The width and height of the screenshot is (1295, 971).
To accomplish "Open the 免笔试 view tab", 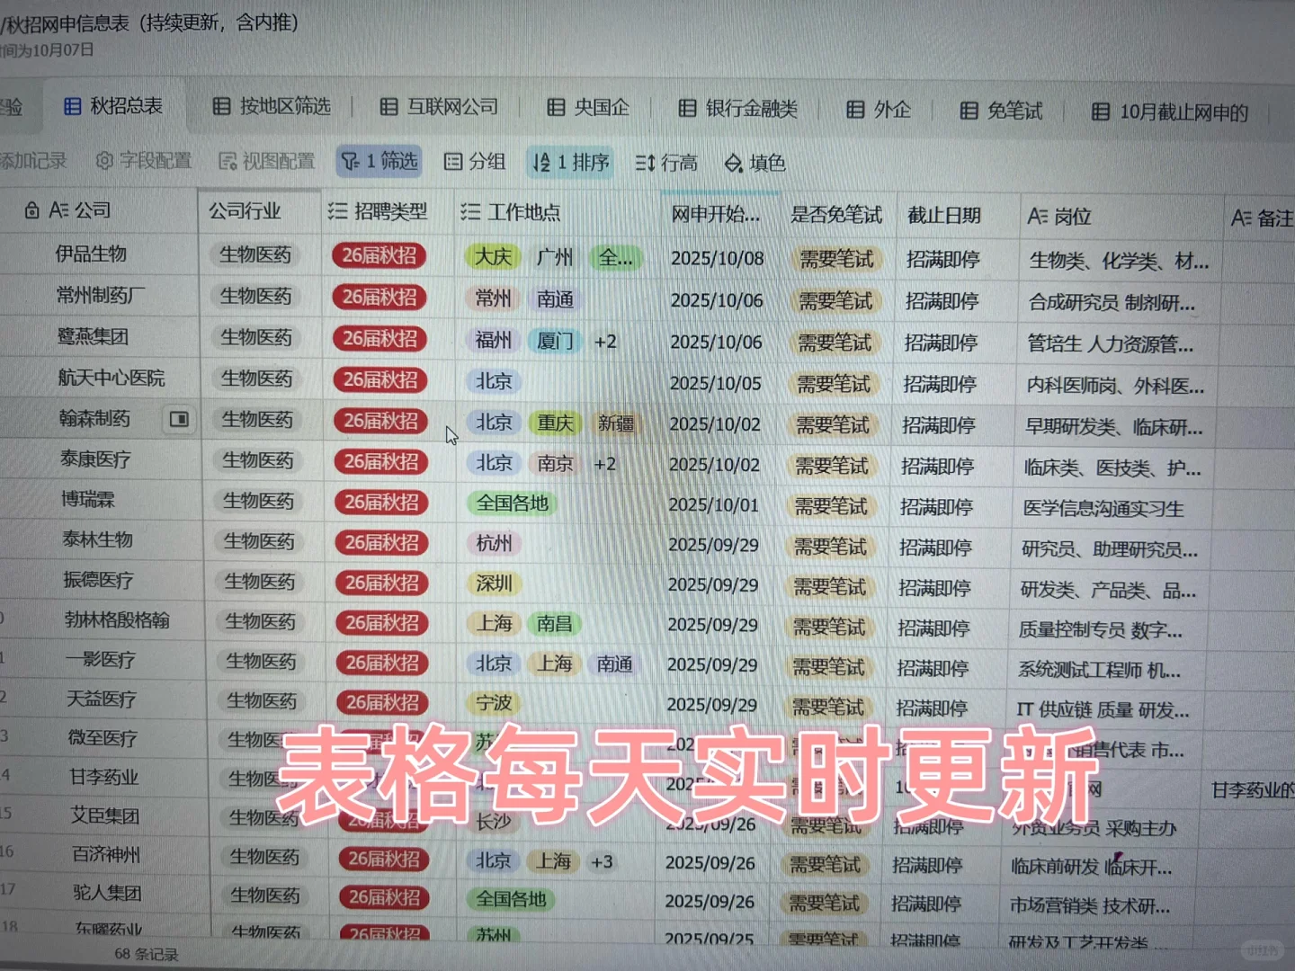I will [x=1001, y=111].
